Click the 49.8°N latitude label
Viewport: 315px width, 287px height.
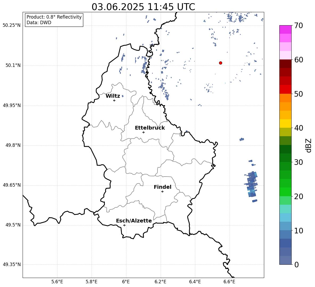click(13, 145)
